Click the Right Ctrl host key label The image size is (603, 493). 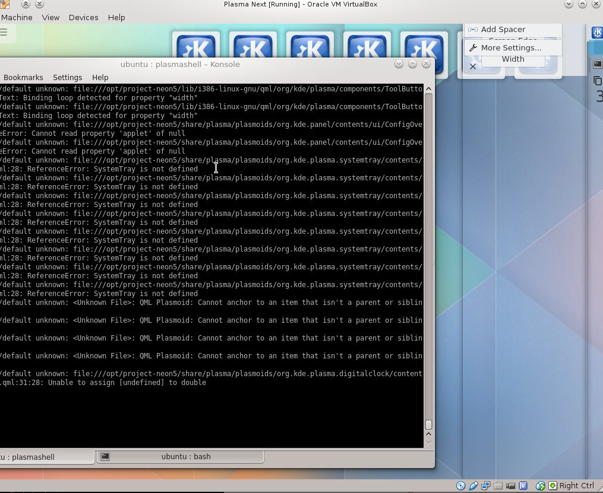point(576,486)
